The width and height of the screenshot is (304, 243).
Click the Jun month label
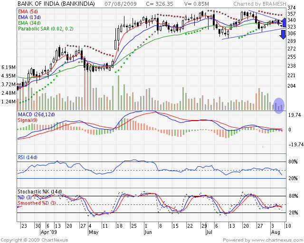click(148, 232)
